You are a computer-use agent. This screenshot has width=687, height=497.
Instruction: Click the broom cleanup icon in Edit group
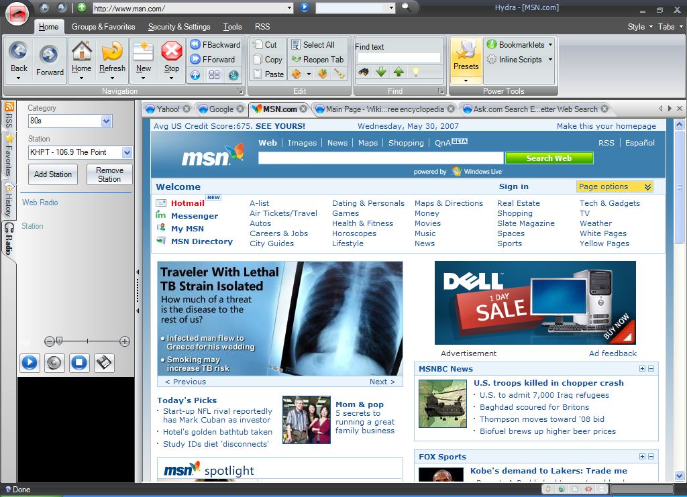point(339,74)
